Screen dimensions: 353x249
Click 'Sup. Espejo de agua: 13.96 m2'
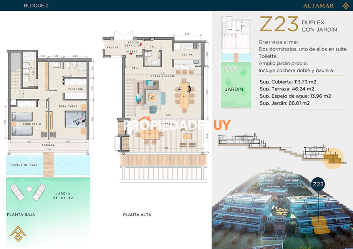[295, 96]
